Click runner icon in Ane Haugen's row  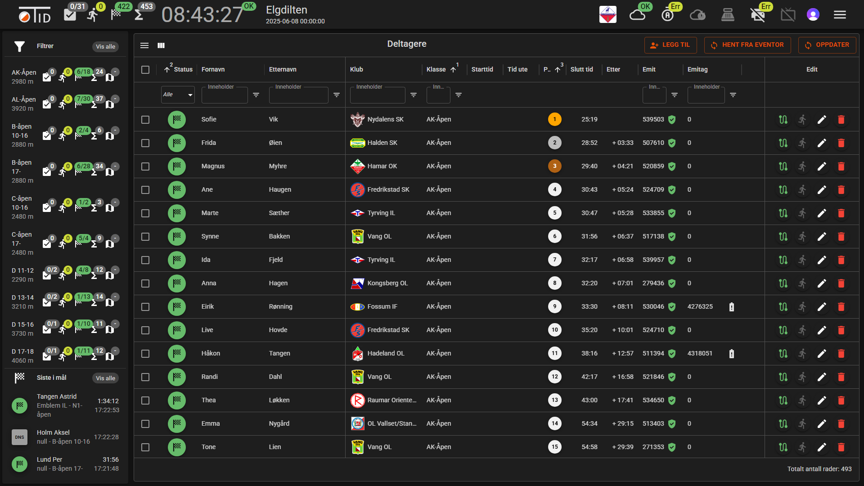(802, 190)
